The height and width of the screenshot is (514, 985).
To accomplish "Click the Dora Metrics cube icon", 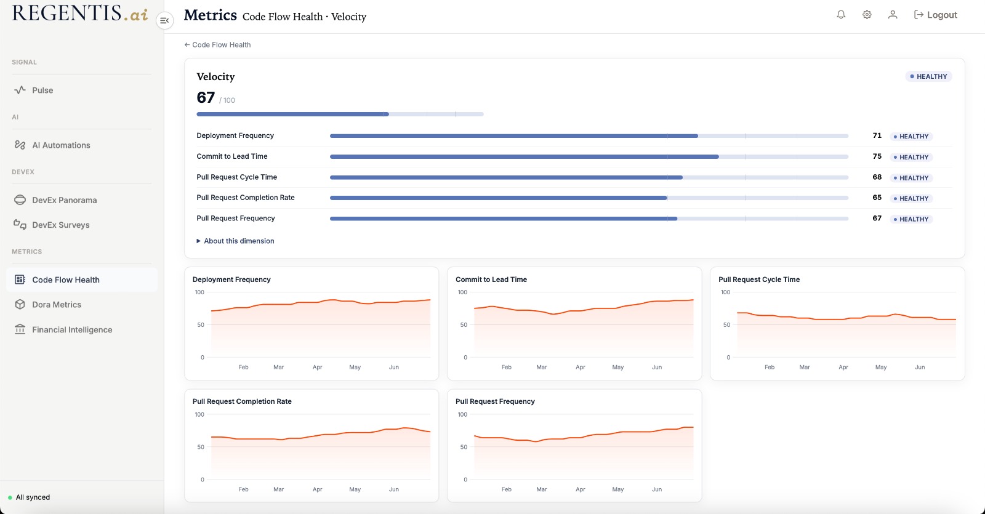I will point(20,305).
